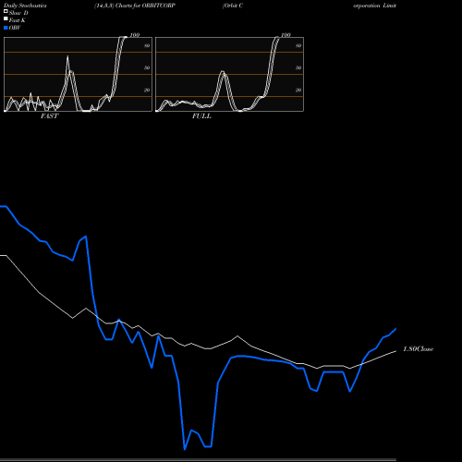This screenshot has height=462, width=462.
Task: Click the 50 level label in FAST chart
Action: click(147, 67)
